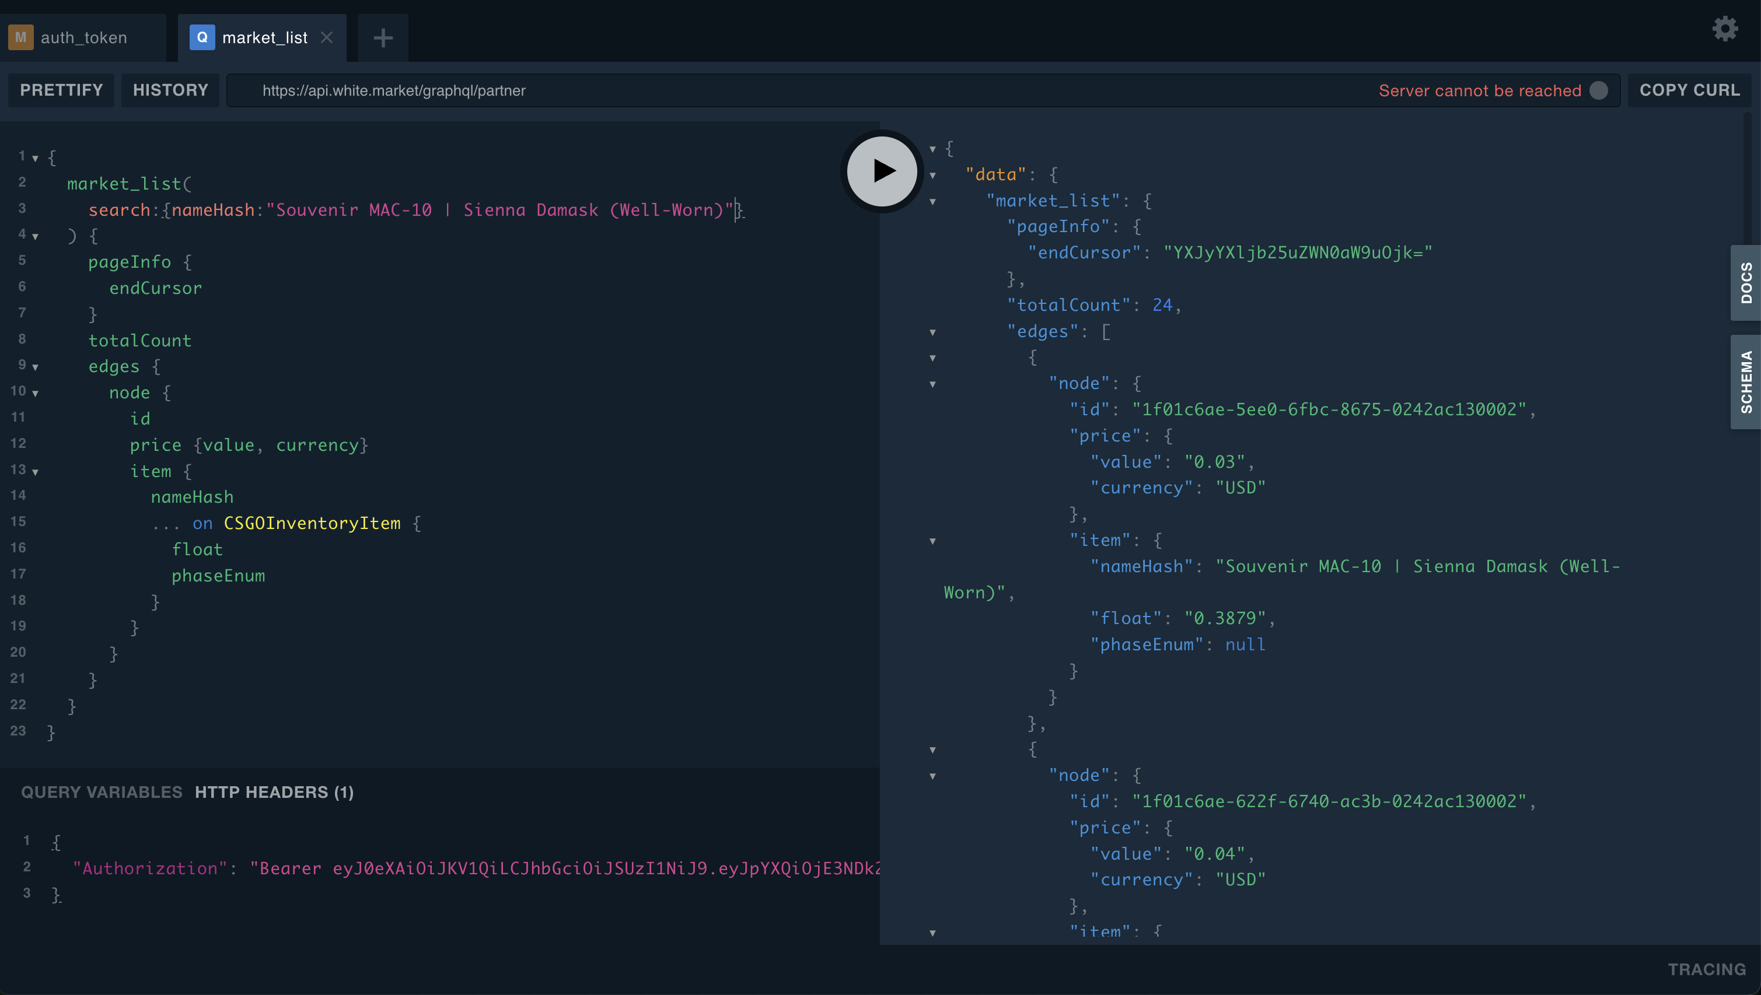Click the server status indicator dot

point(1598,90)
